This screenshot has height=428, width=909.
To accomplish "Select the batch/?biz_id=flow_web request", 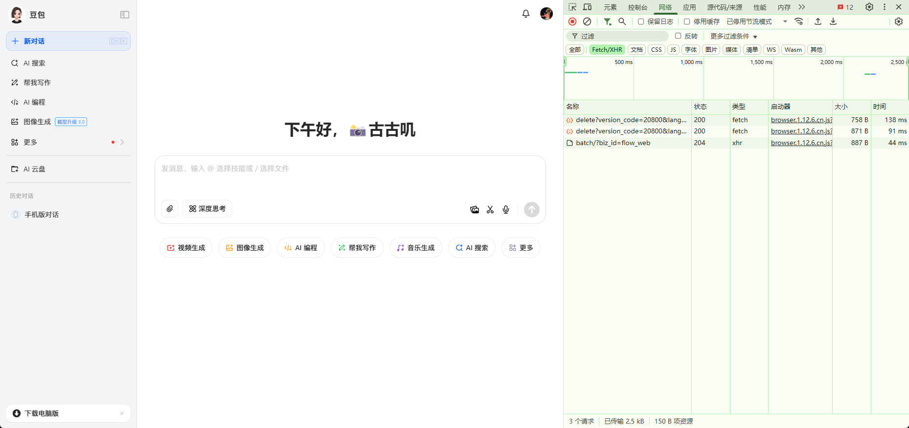I will [613, 143].
